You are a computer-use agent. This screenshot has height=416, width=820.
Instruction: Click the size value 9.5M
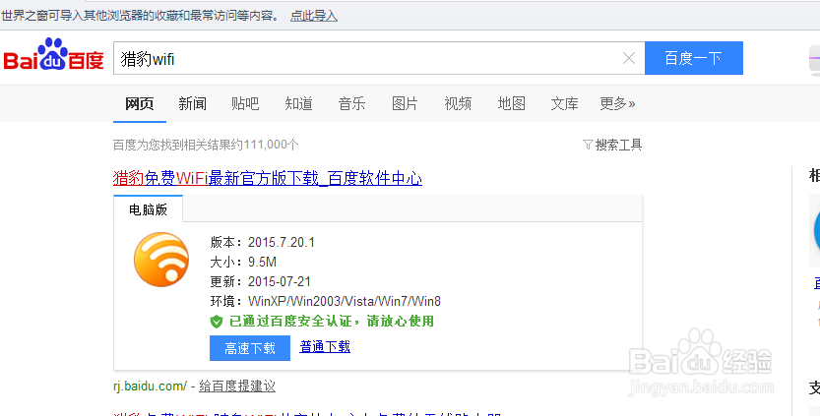click(x=262, y=262)
